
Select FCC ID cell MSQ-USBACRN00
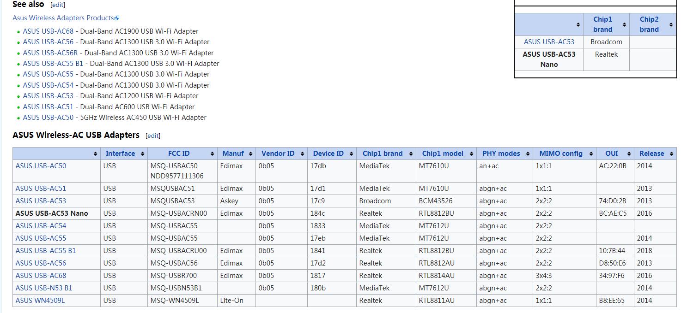(x=182, y=213)
